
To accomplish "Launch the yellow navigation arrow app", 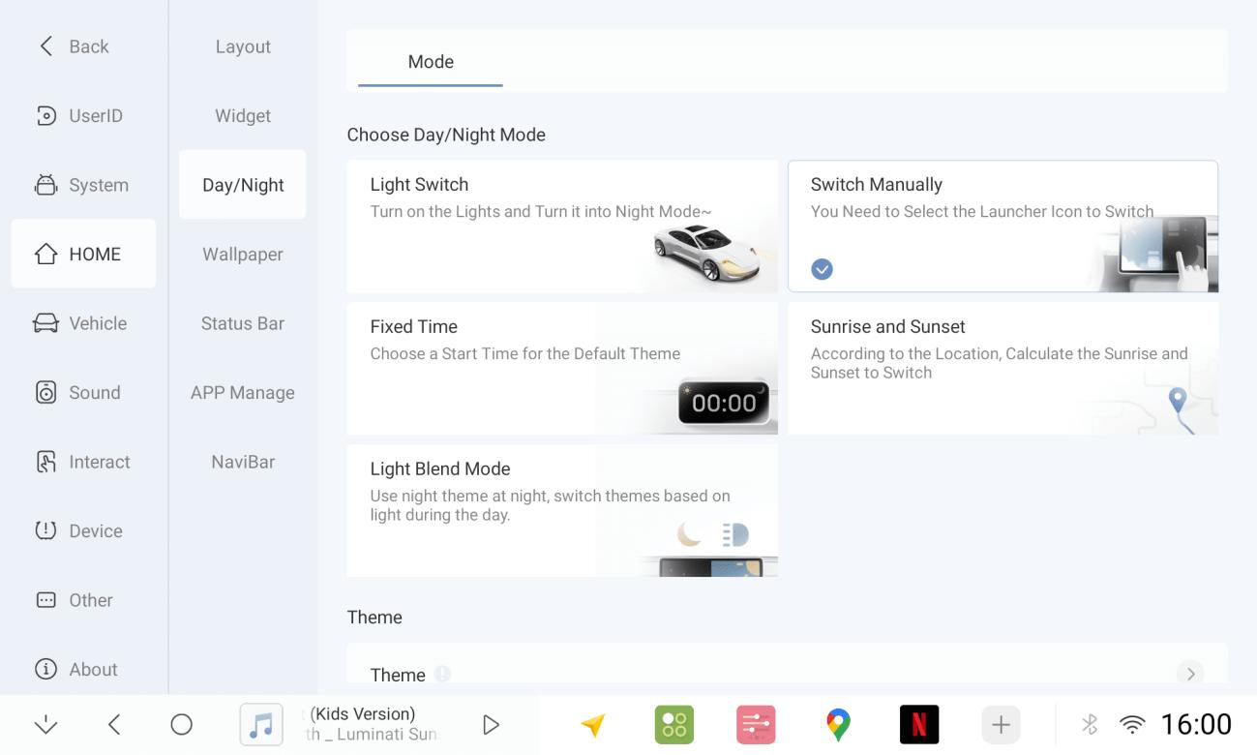I will 593,724.
